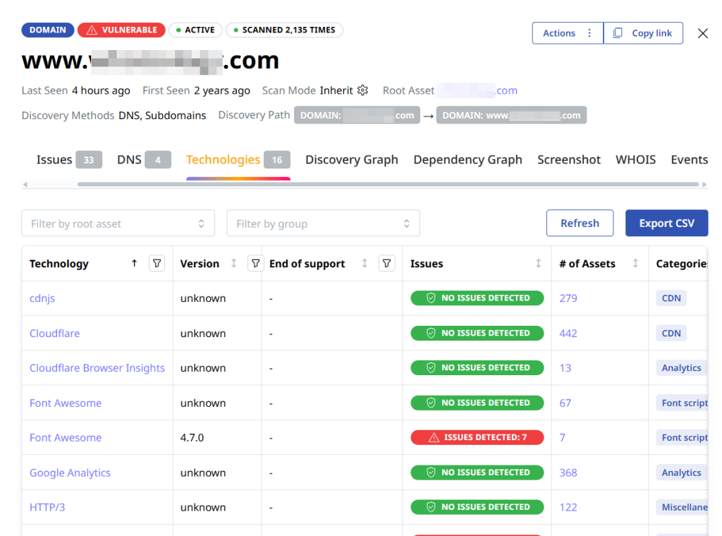Click the DOMAIN www discovery path chip
Viewport: 722px width, 536px height.
coord(511,115)
